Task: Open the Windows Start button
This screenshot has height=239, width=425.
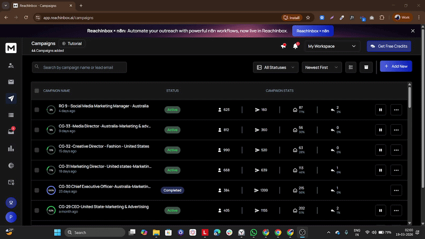Action: pos(57,232)
